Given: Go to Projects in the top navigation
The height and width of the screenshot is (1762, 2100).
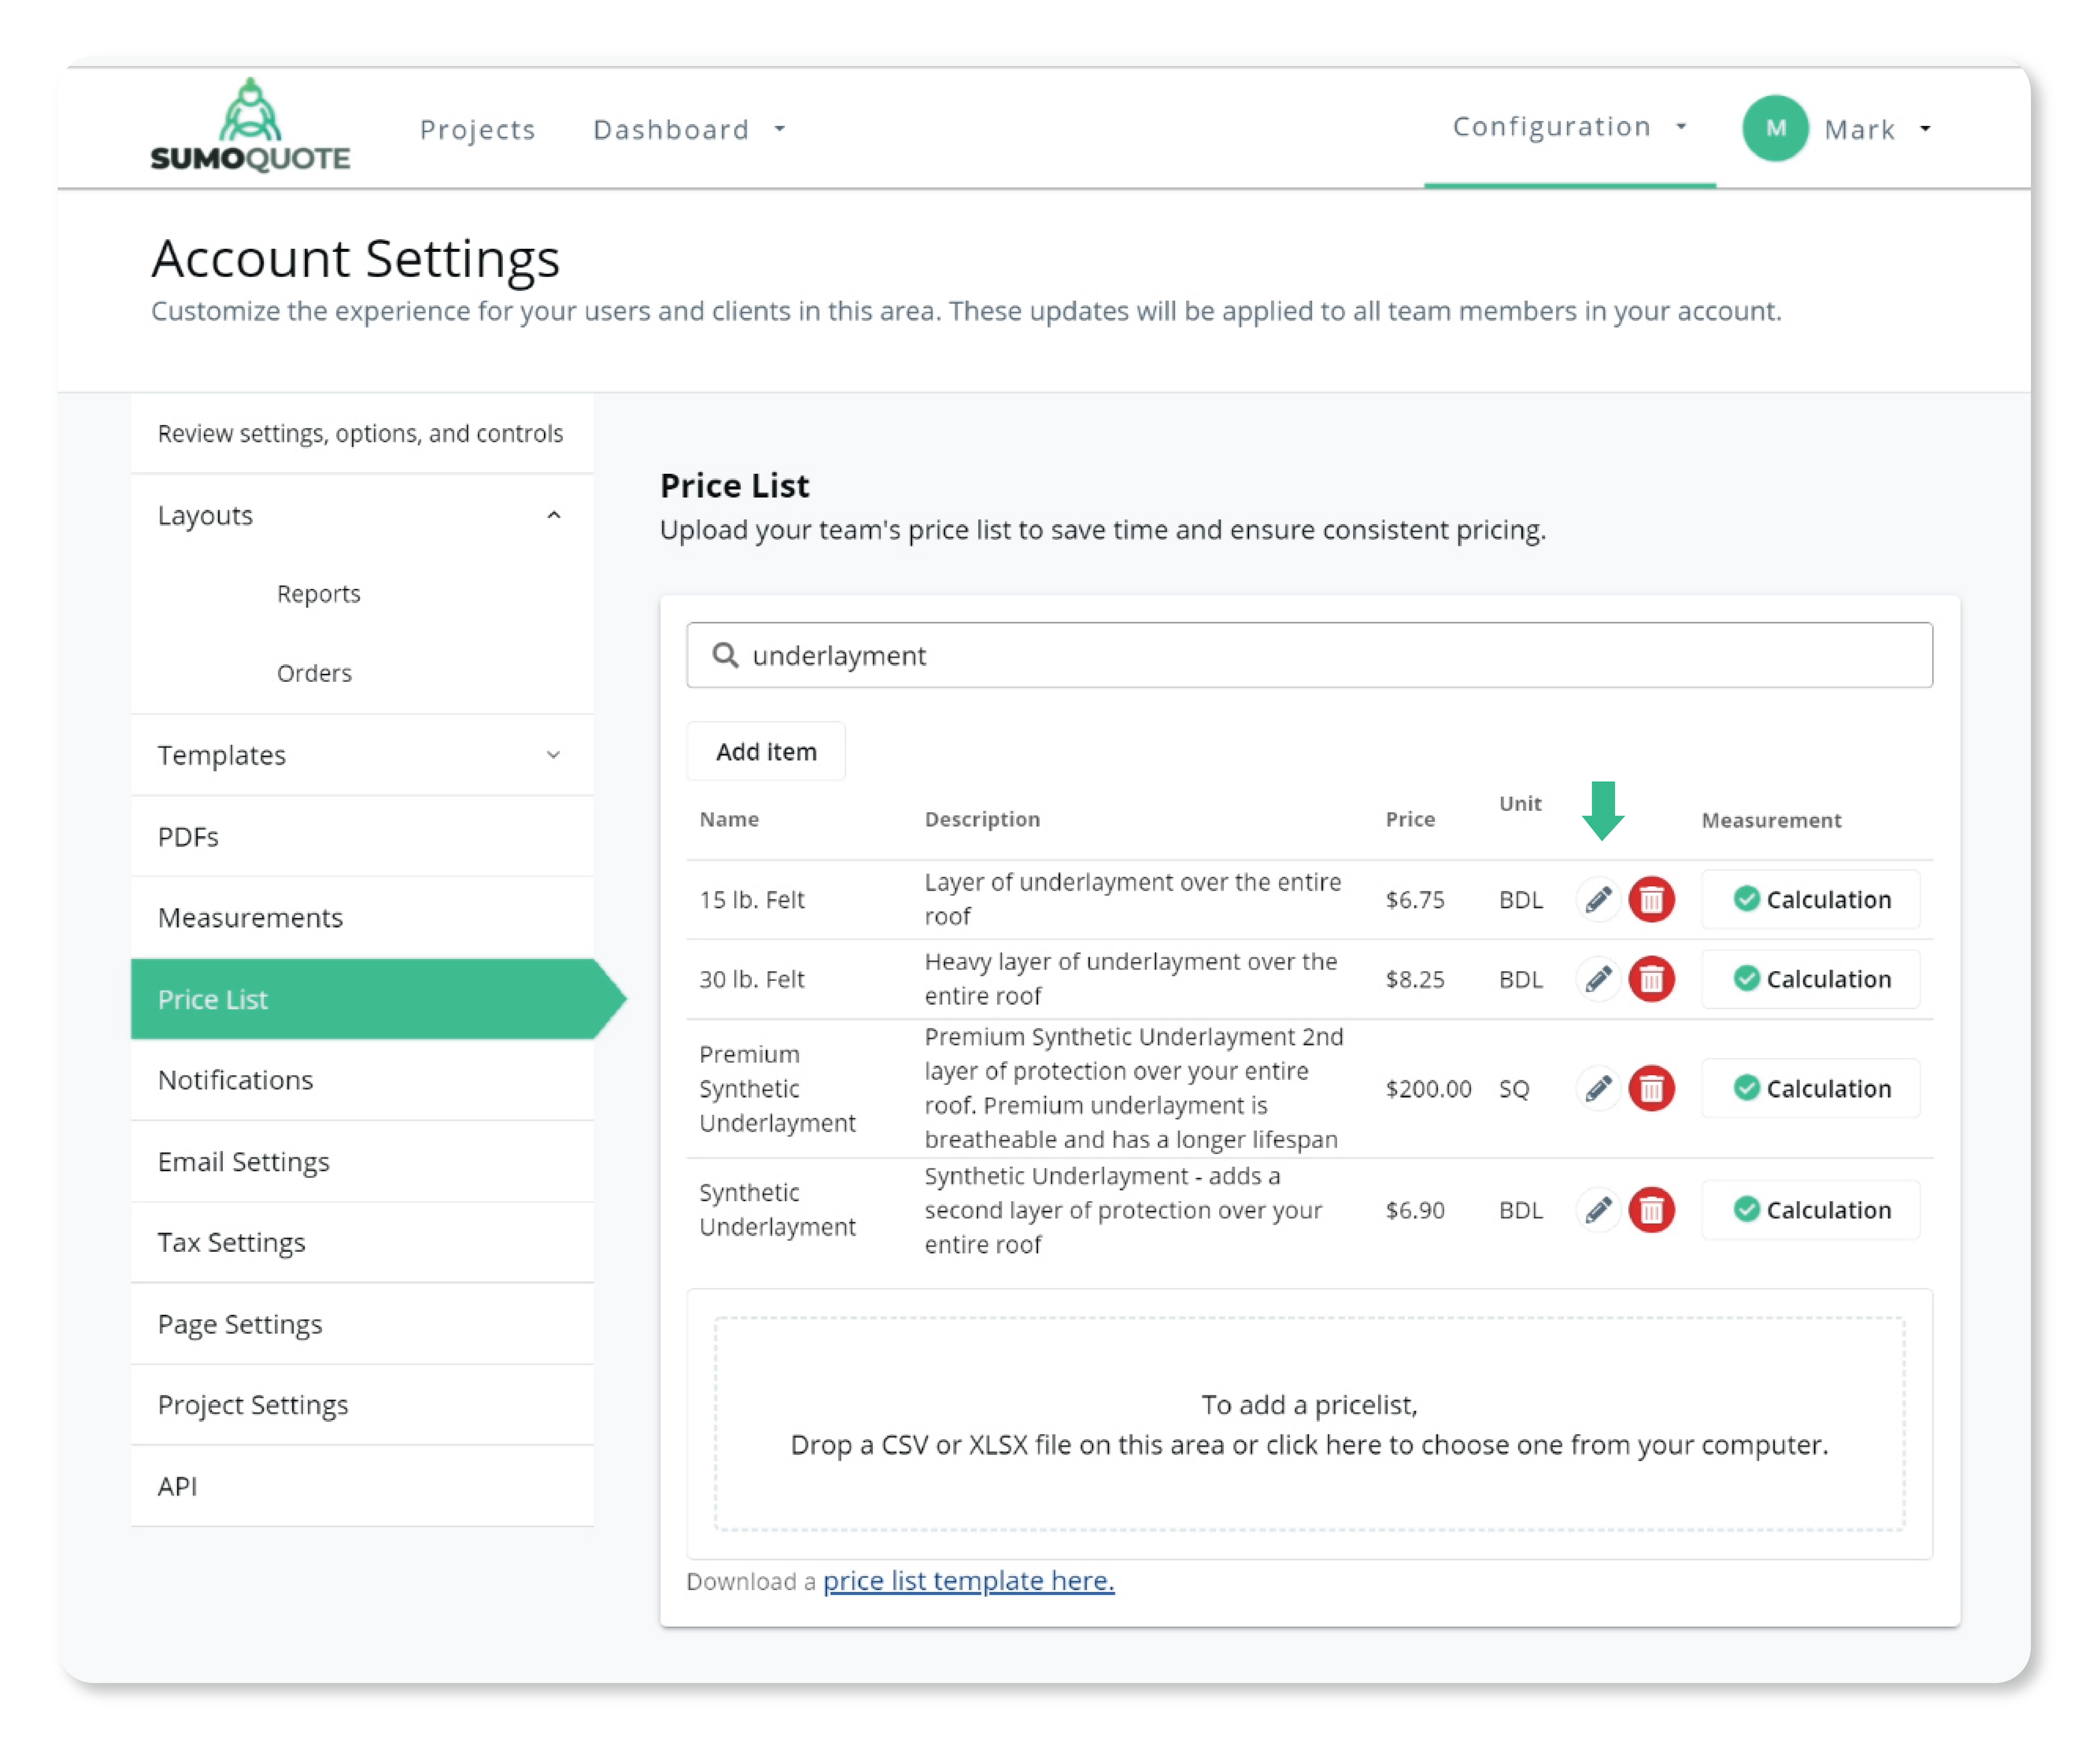Looking at the screenshot, I should [477, 129].
